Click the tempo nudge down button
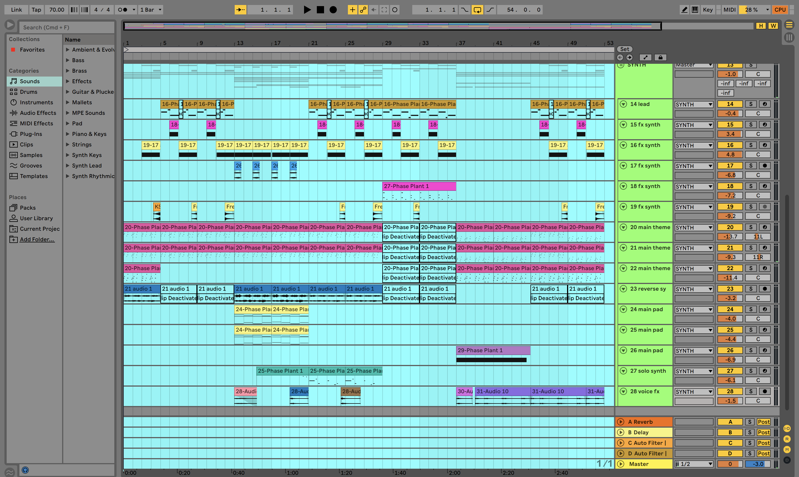This screenshot has width=799, height=477. (x=74, y=10)
